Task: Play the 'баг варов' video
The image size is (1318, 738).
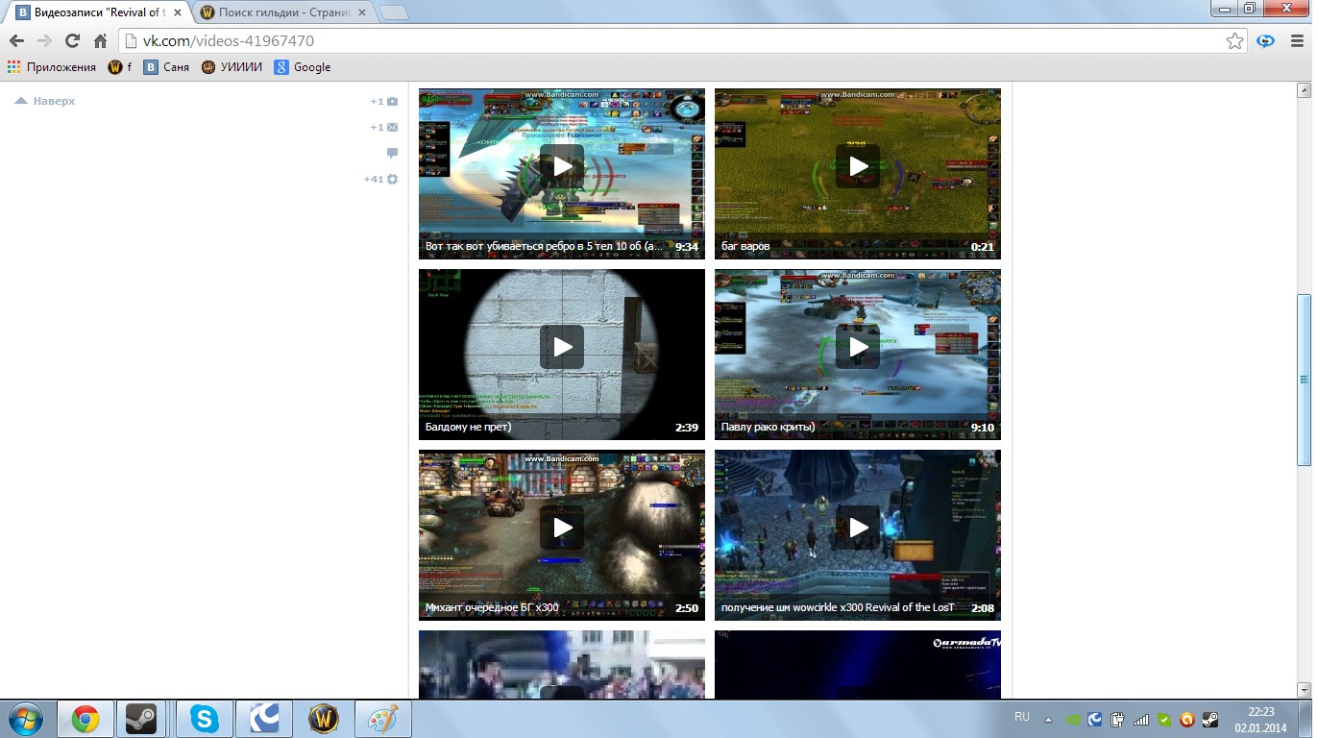Action: pyautogui.click(x=858, y=166)
